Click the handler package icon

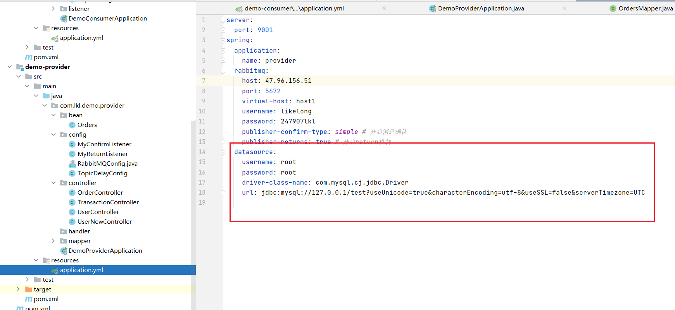64,231
